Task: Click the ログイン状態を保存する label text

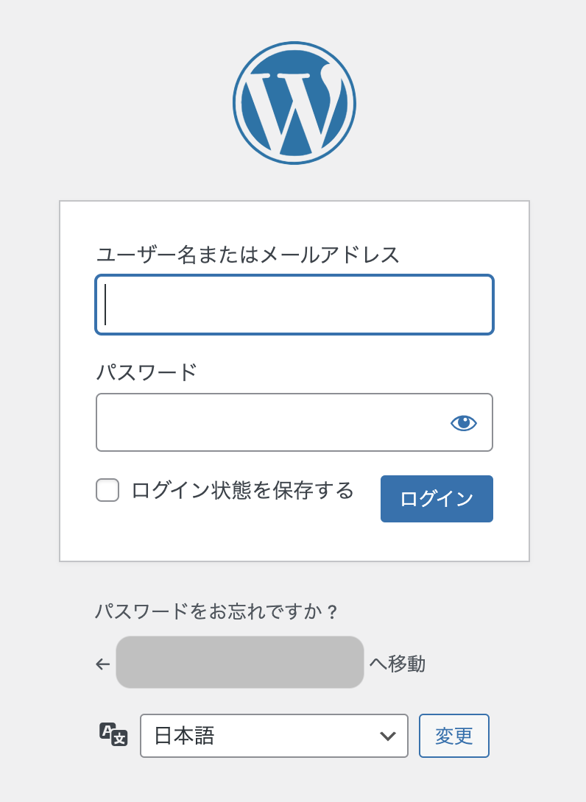Action: 242,490
